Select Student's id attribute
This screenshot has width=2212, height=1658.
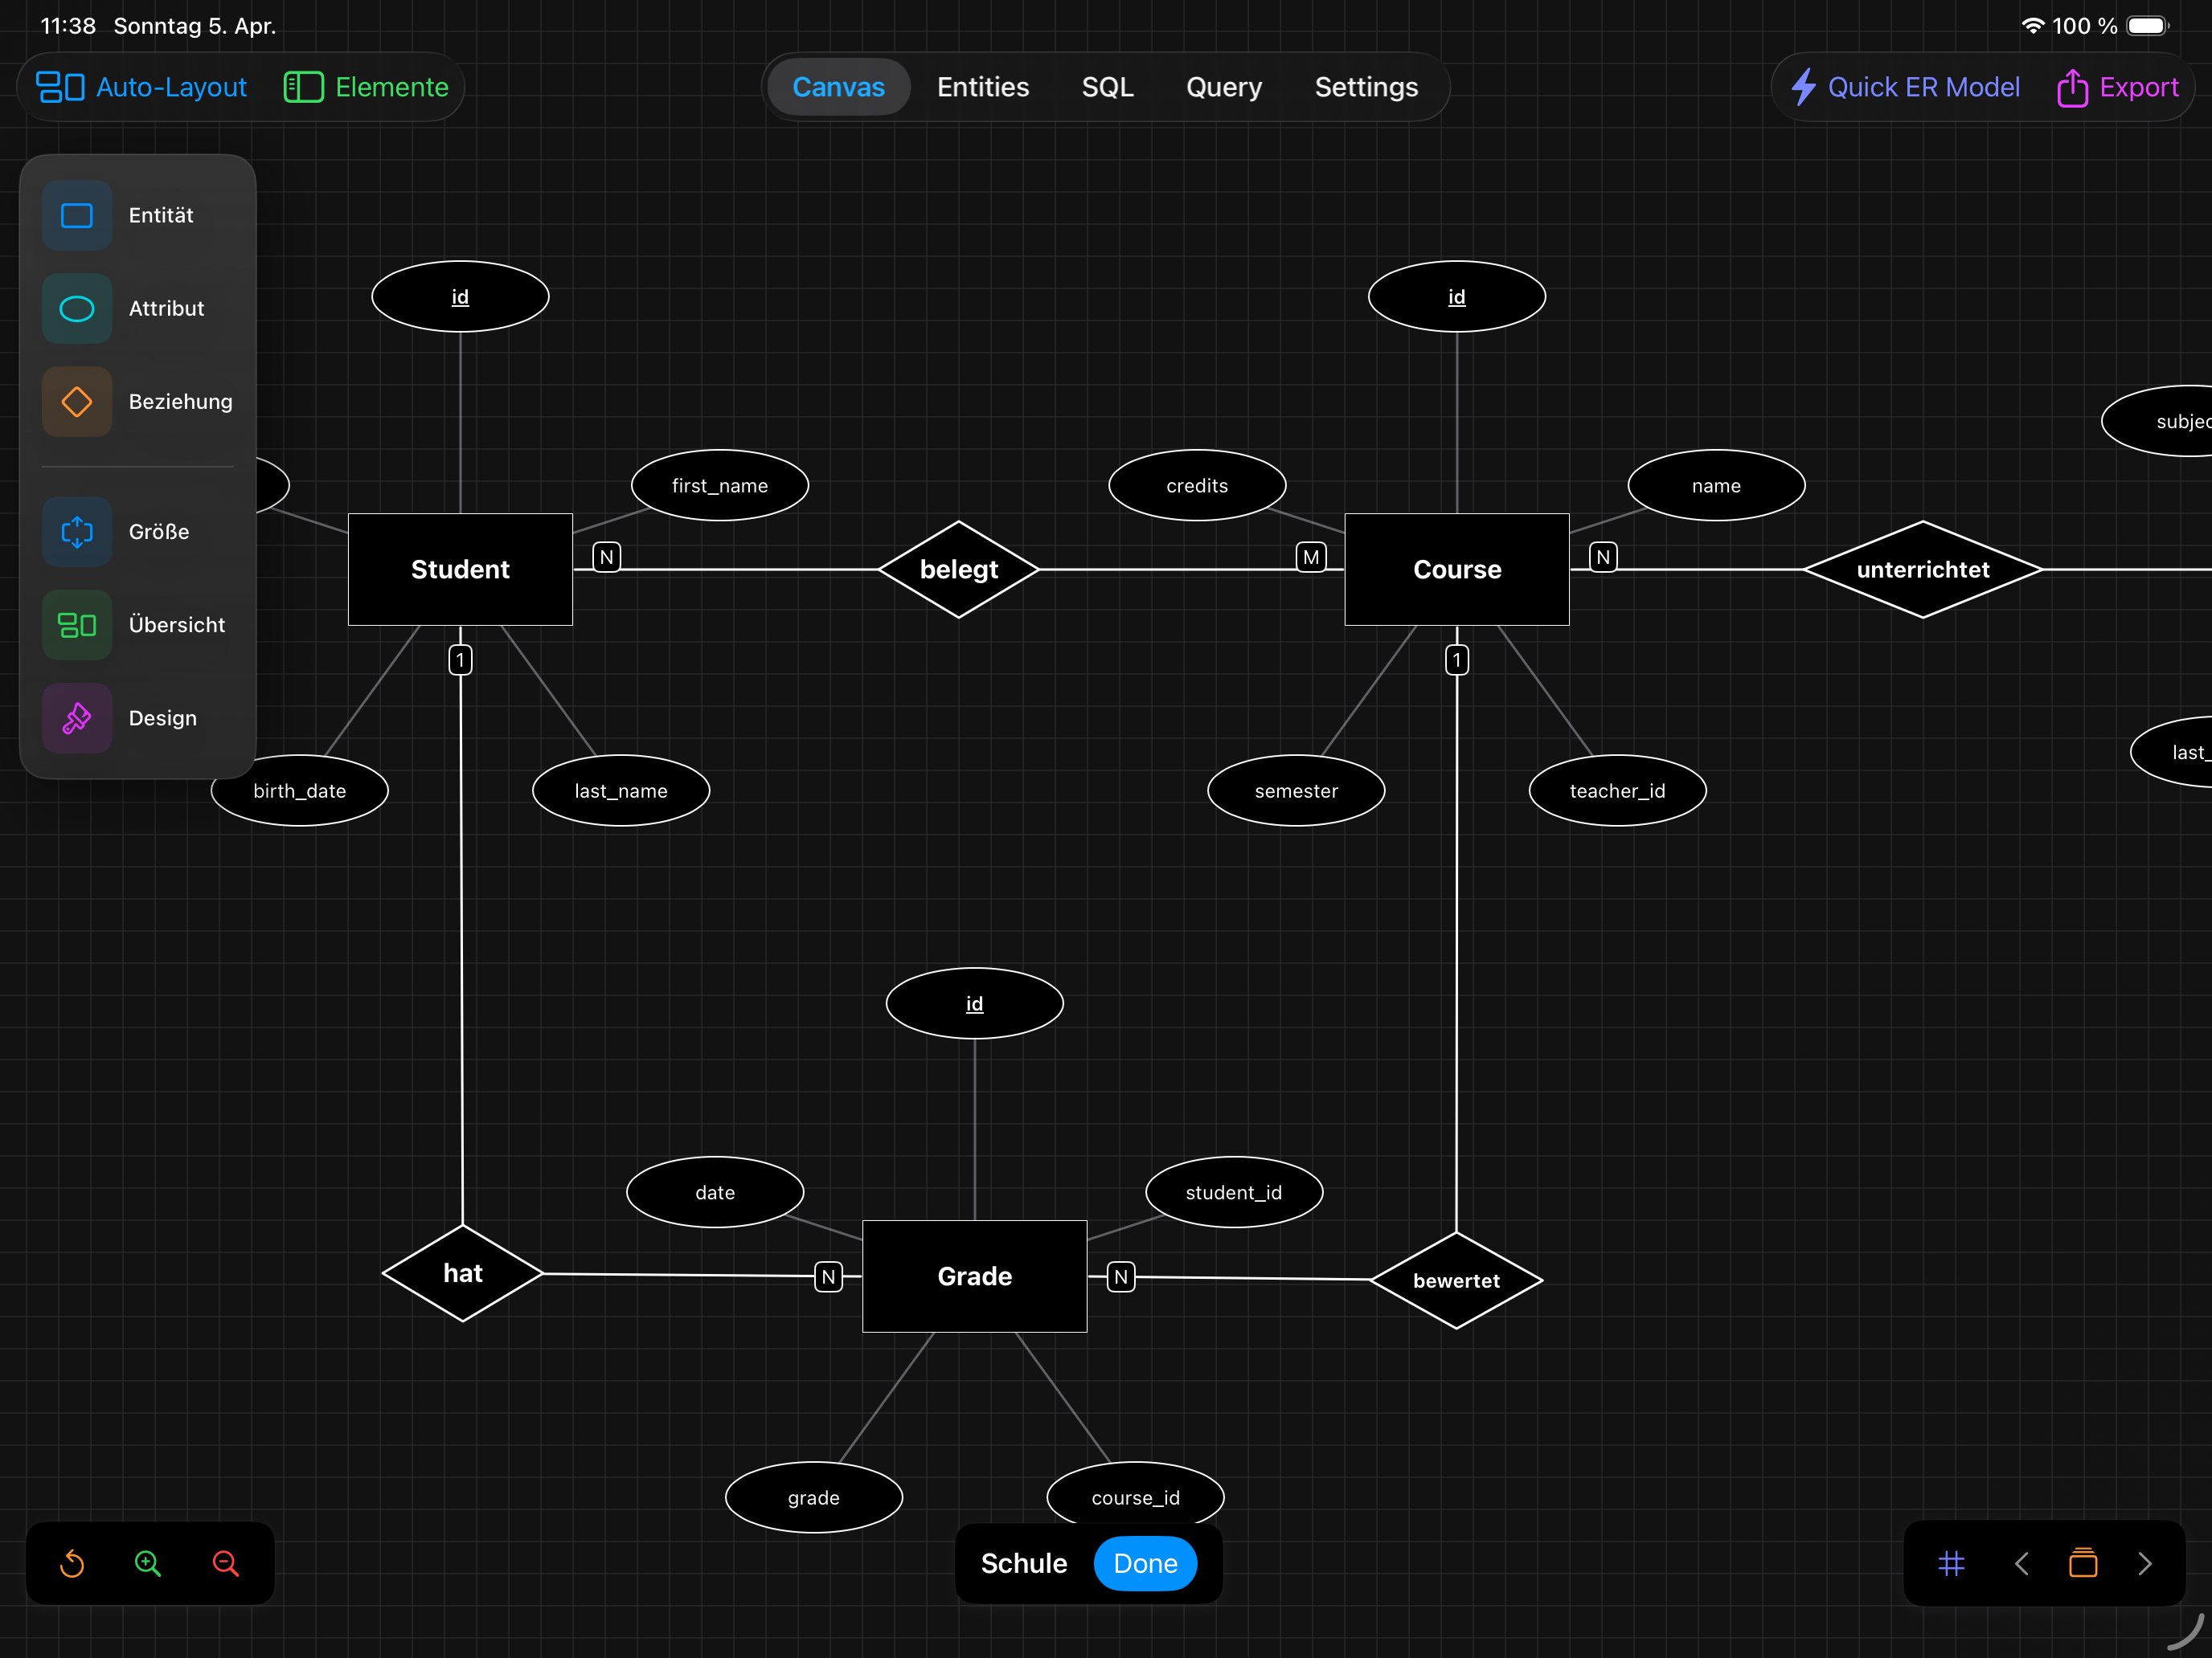click(460, 297)
